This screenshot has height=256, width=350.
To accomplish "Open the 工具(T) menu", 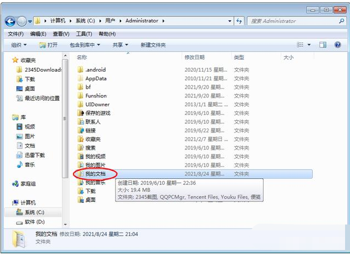I will [x=84, y=34].
